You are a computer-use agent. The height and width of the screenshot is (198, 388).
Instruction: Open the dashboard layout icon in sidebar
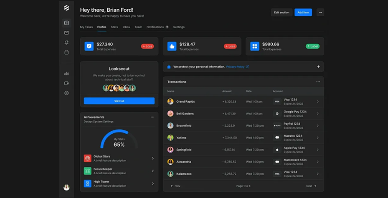(66, 23)
